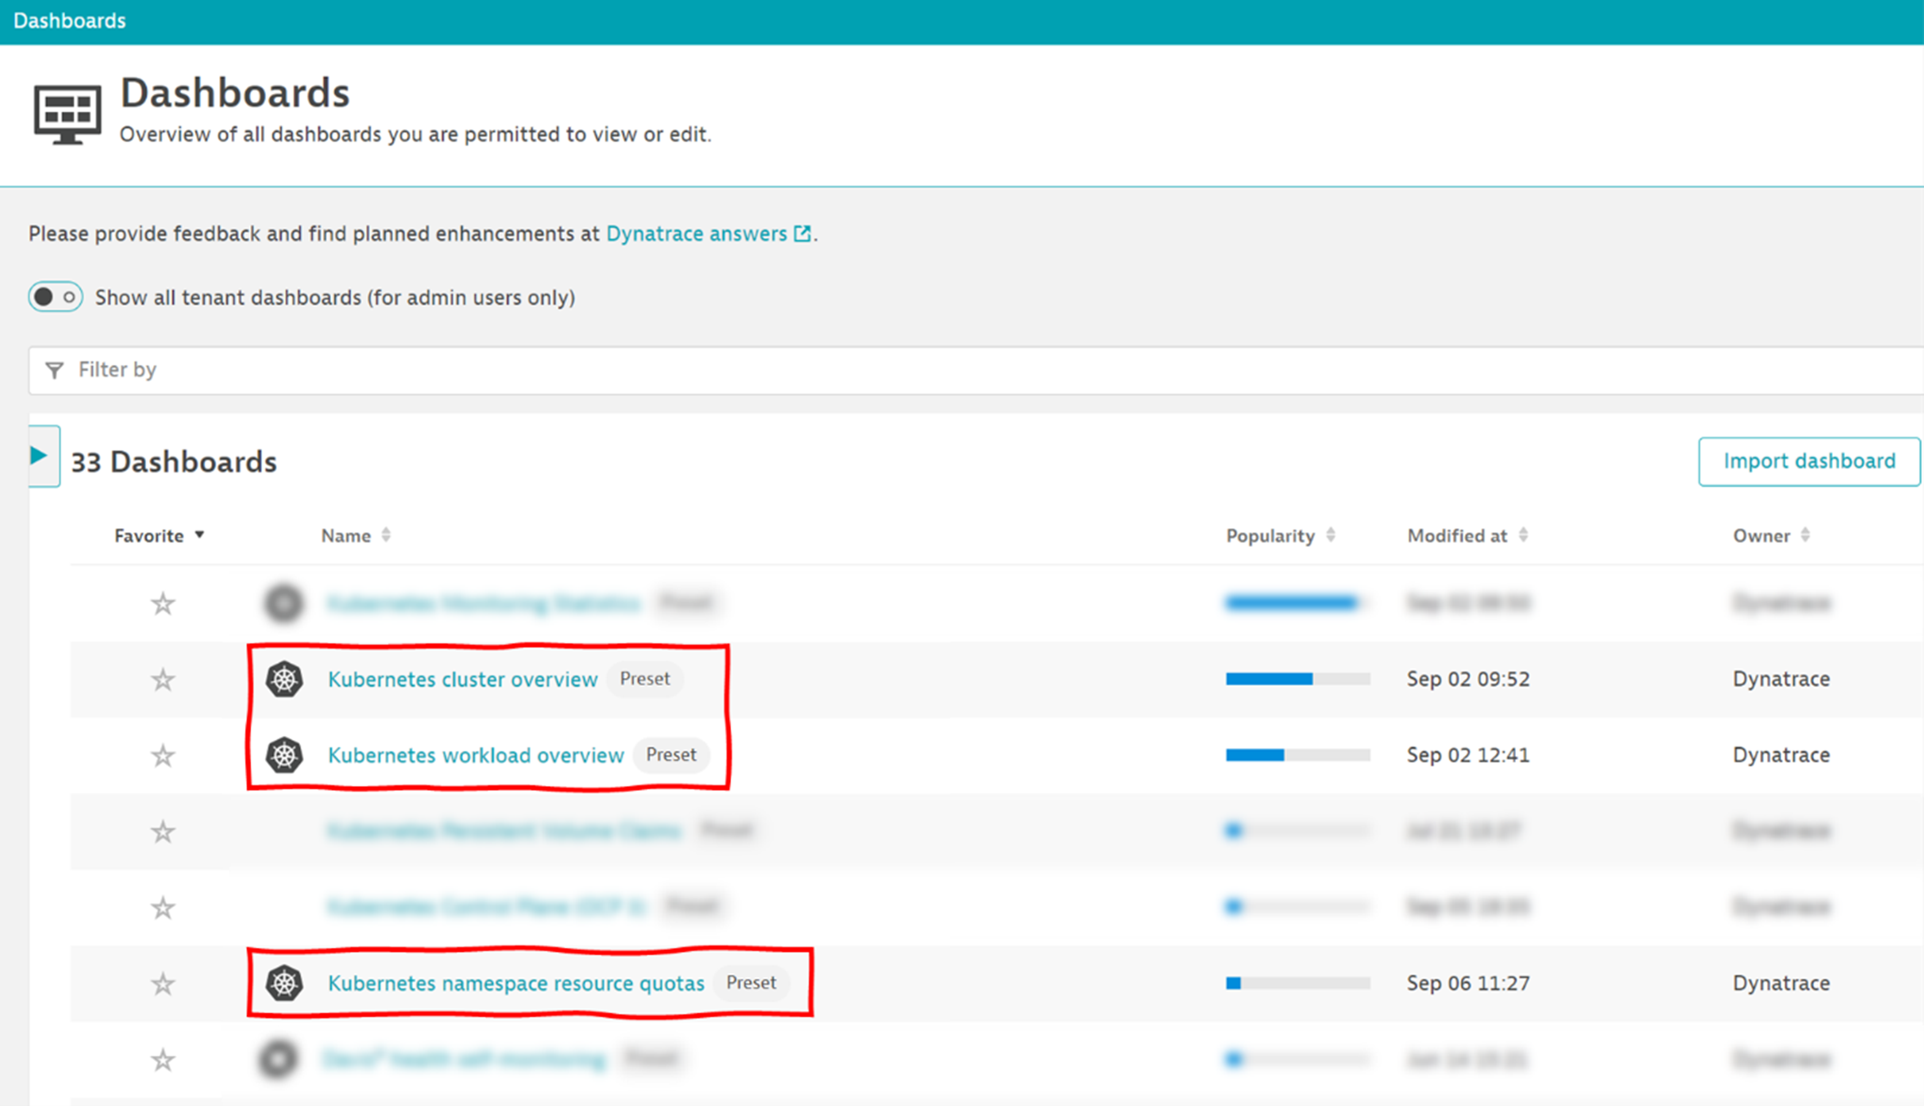1924x1106 pixels.
Task: Open the external link icon next to Dynatrace answers
Action: [802, 234]
